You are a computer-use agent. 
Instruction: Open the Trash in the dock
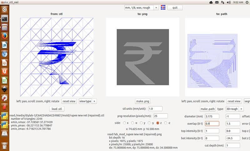pos(4,146)
